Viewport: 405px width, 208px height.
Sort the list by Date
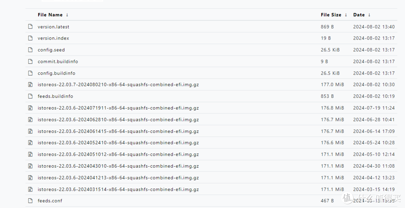(x=362, y=15)
